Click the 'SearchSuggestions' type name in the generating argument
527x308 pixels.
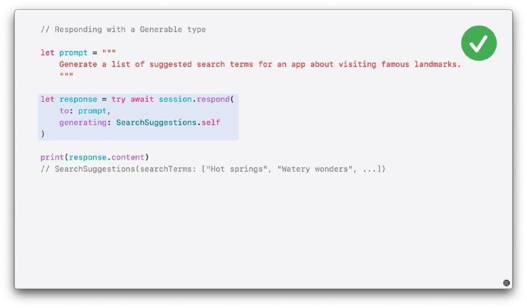pyautogui.click(x=156, y=123)
